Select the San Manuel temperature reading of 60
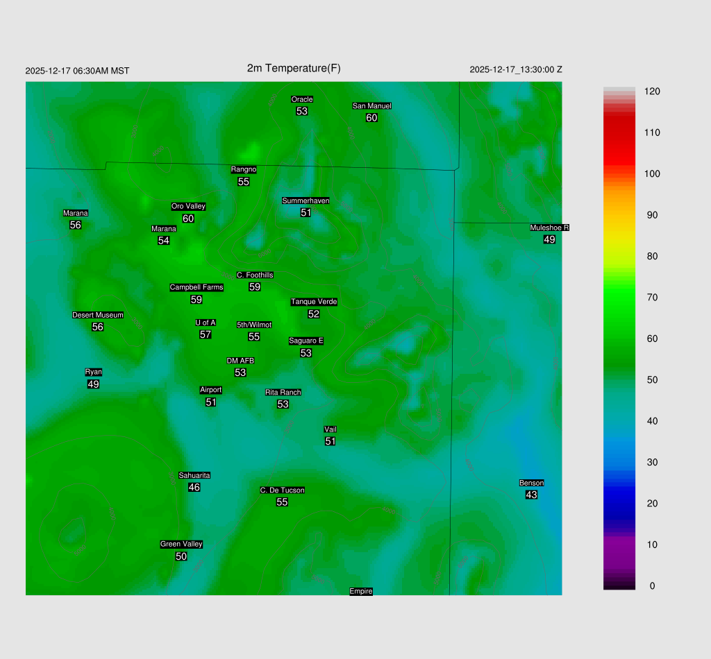The image size is (711, 659). (371, 118)
